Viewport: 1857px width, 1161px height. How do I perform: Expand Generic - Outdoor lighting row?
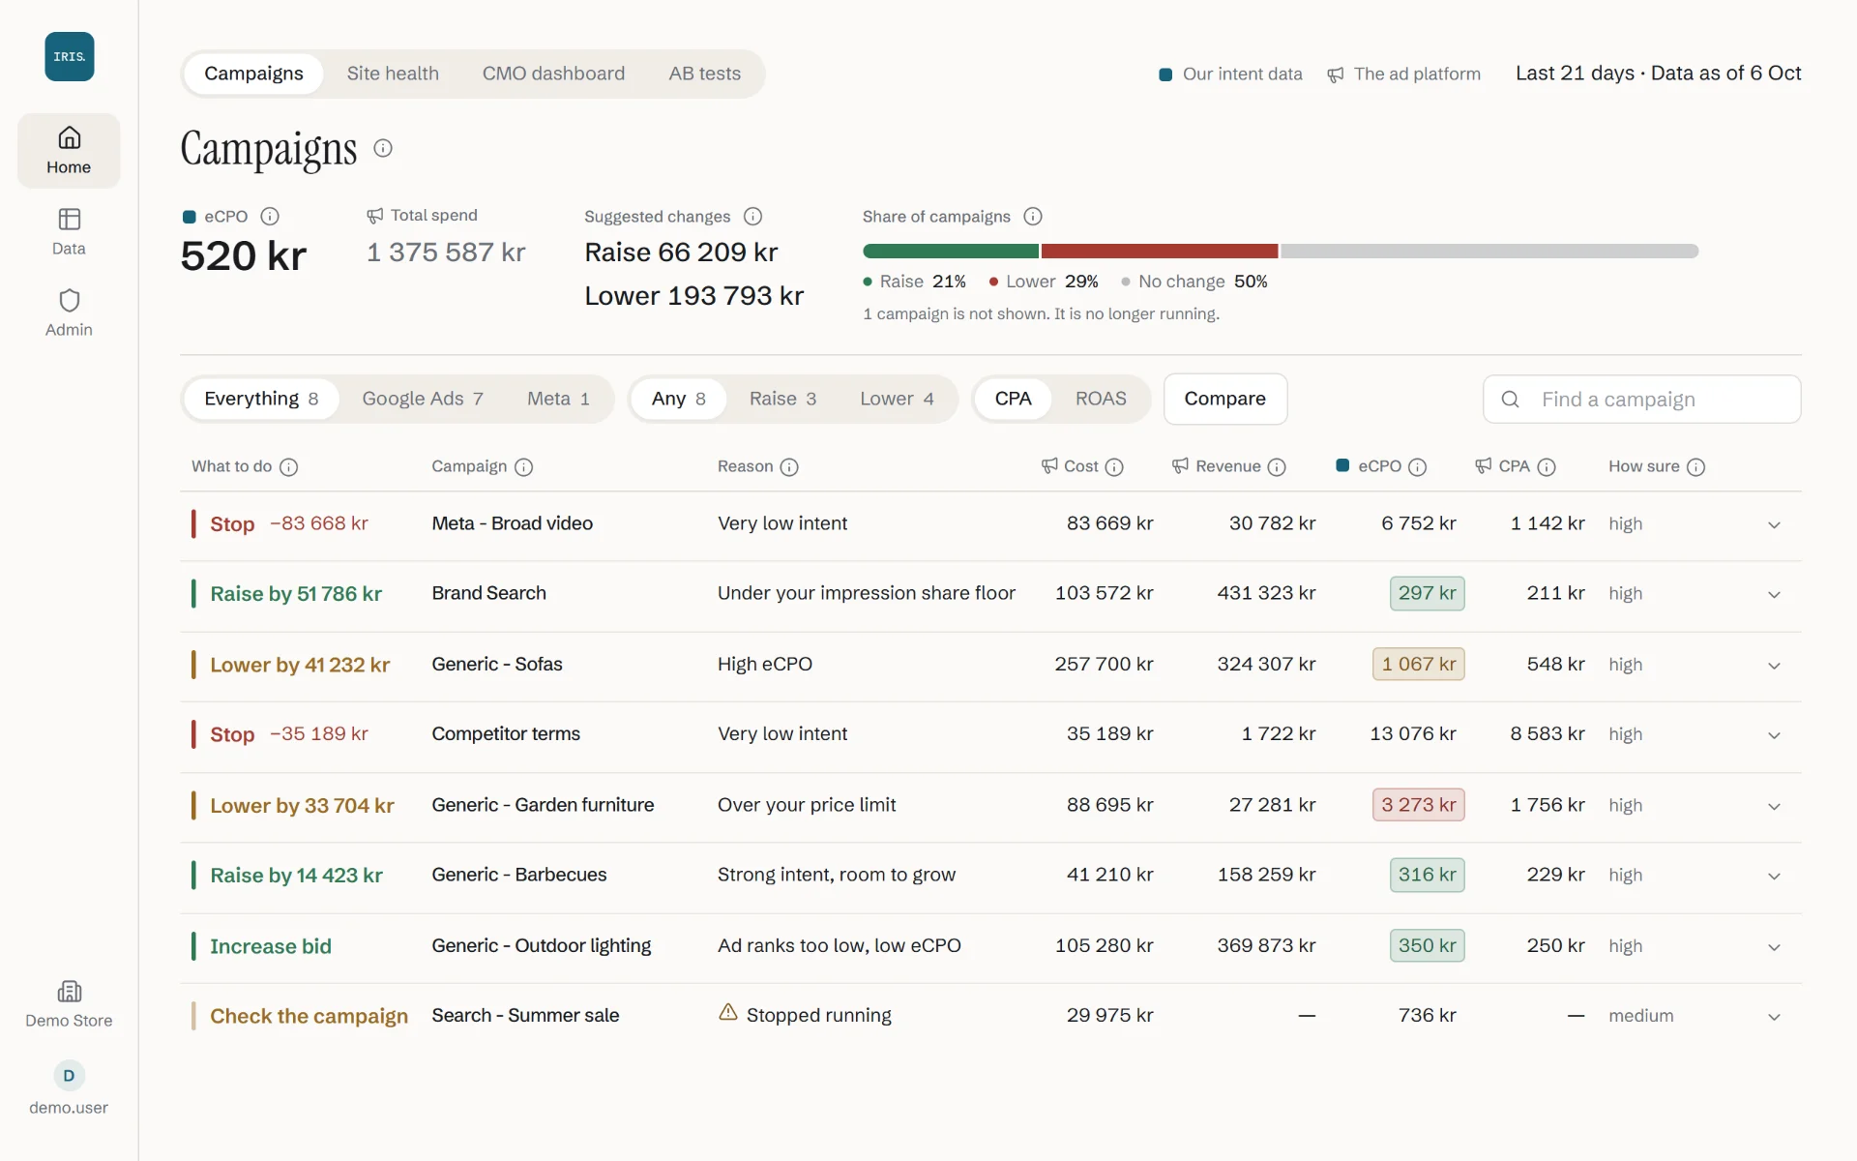click(1774, 947)
